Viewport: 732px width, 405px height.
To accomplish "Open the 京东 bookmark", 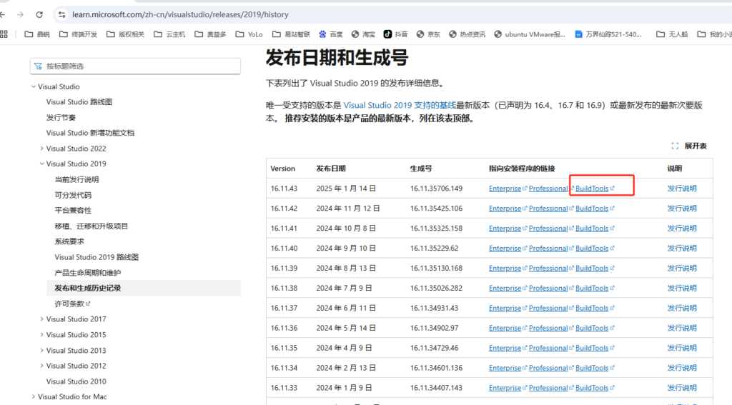I will [428, 34].
